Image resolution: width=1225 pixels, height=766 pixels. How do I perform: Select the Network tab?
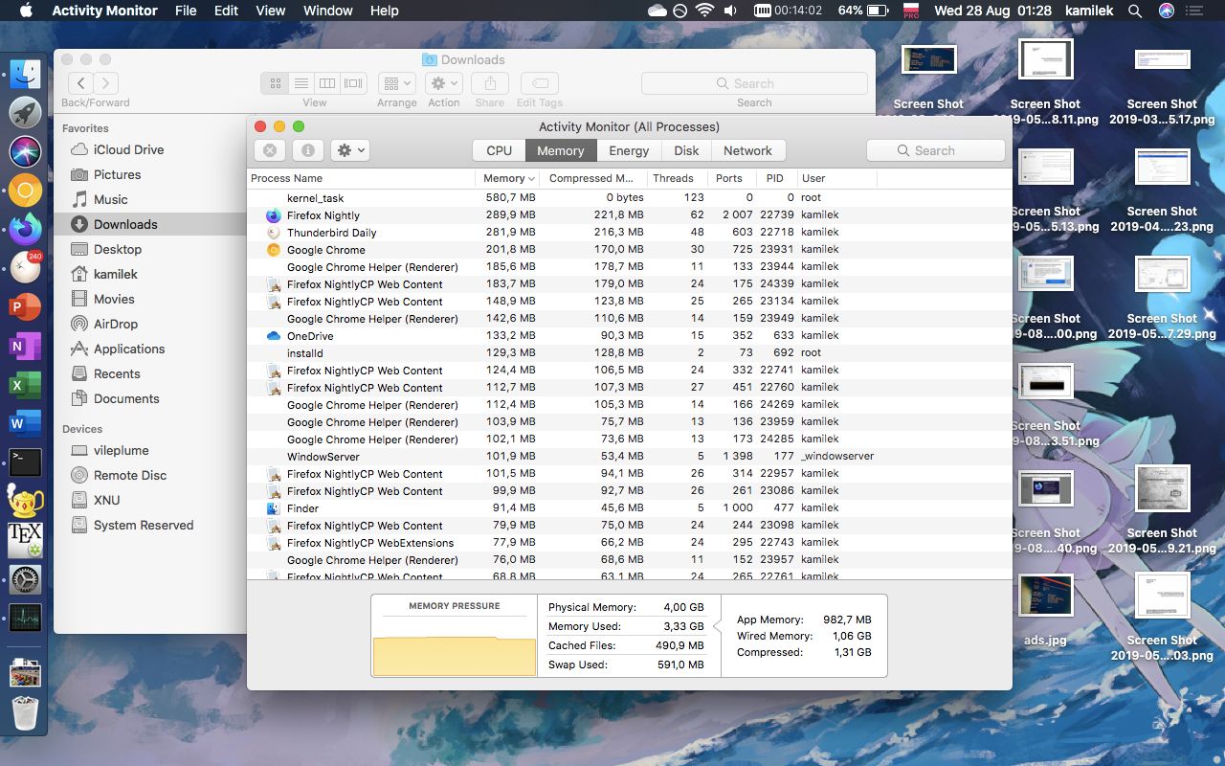point(747,150)
